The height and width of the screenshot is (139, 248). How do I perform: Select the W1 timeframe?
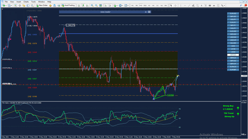coord(162,6)
